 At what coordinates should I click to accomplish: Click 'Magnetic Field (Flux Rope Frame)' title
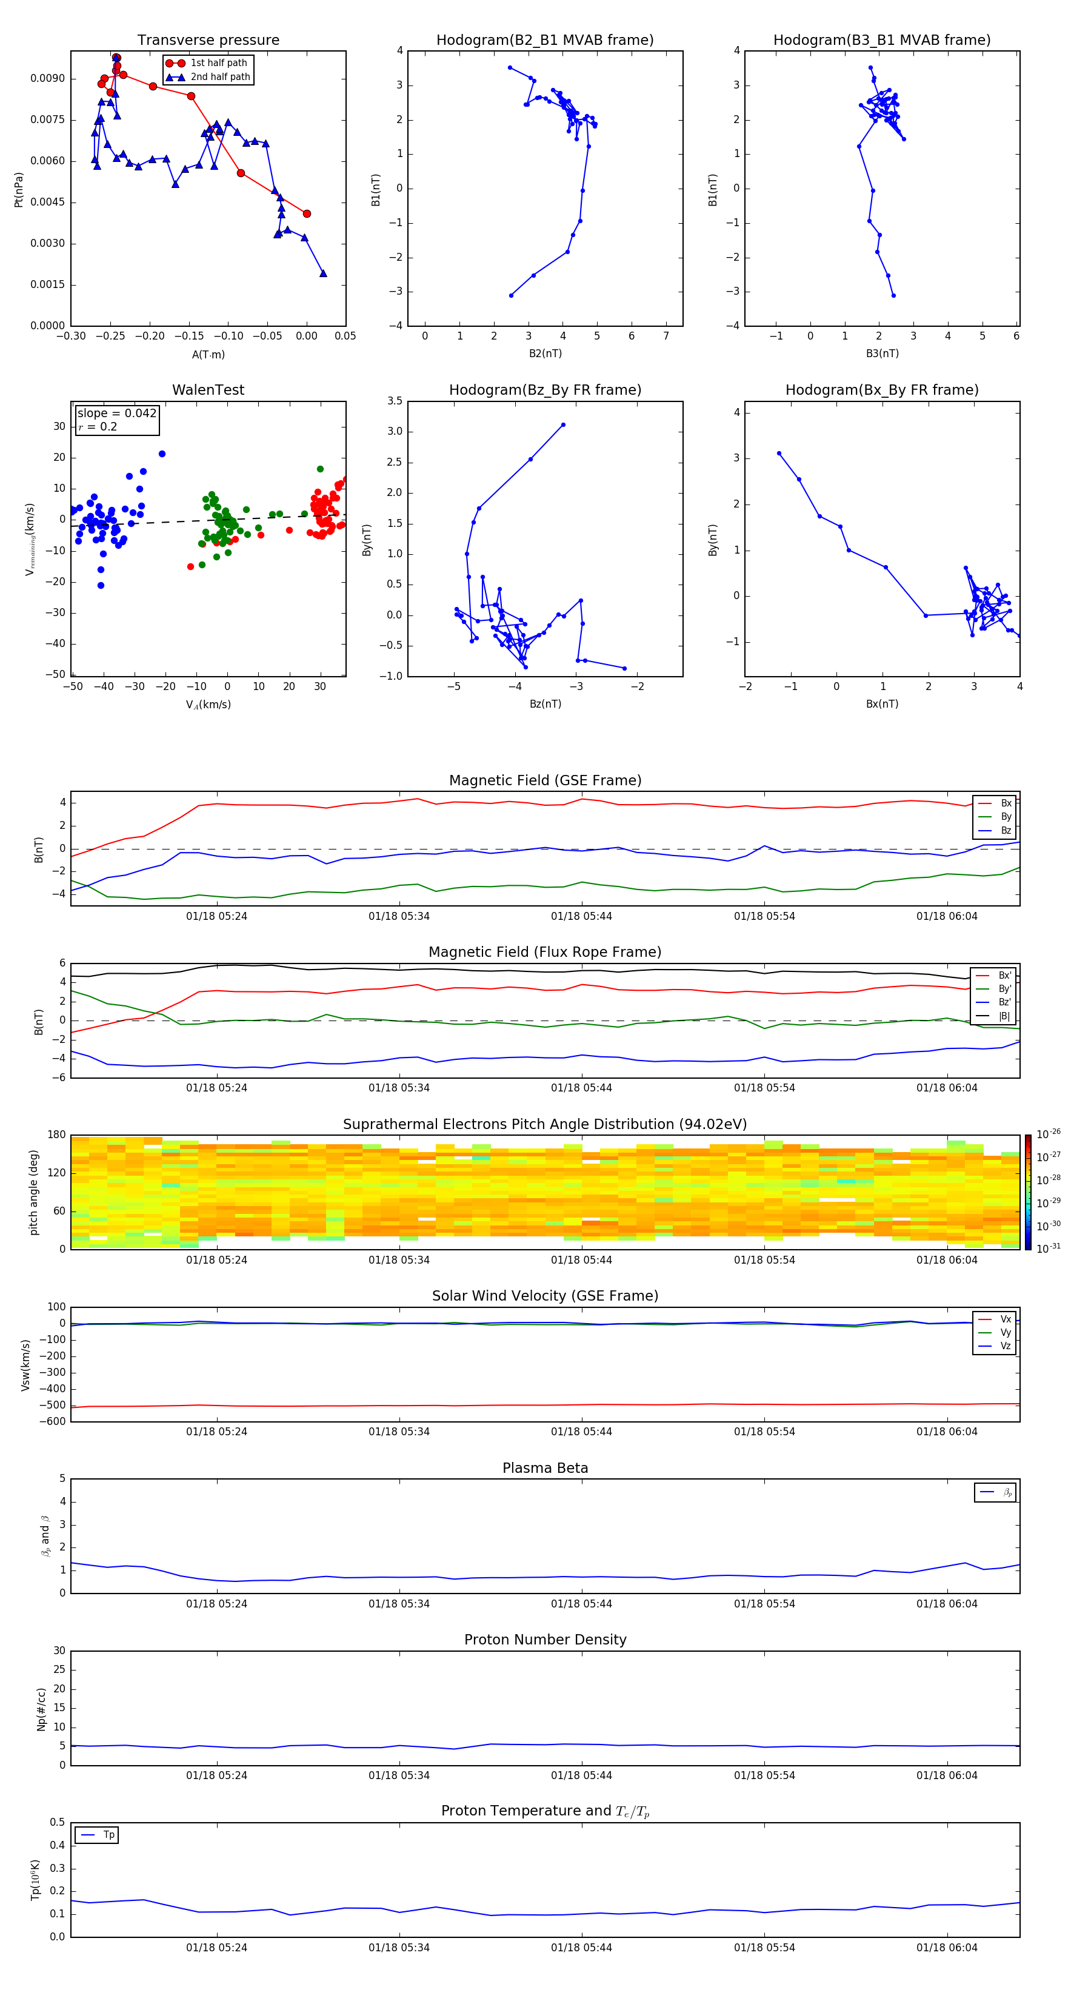545,953
